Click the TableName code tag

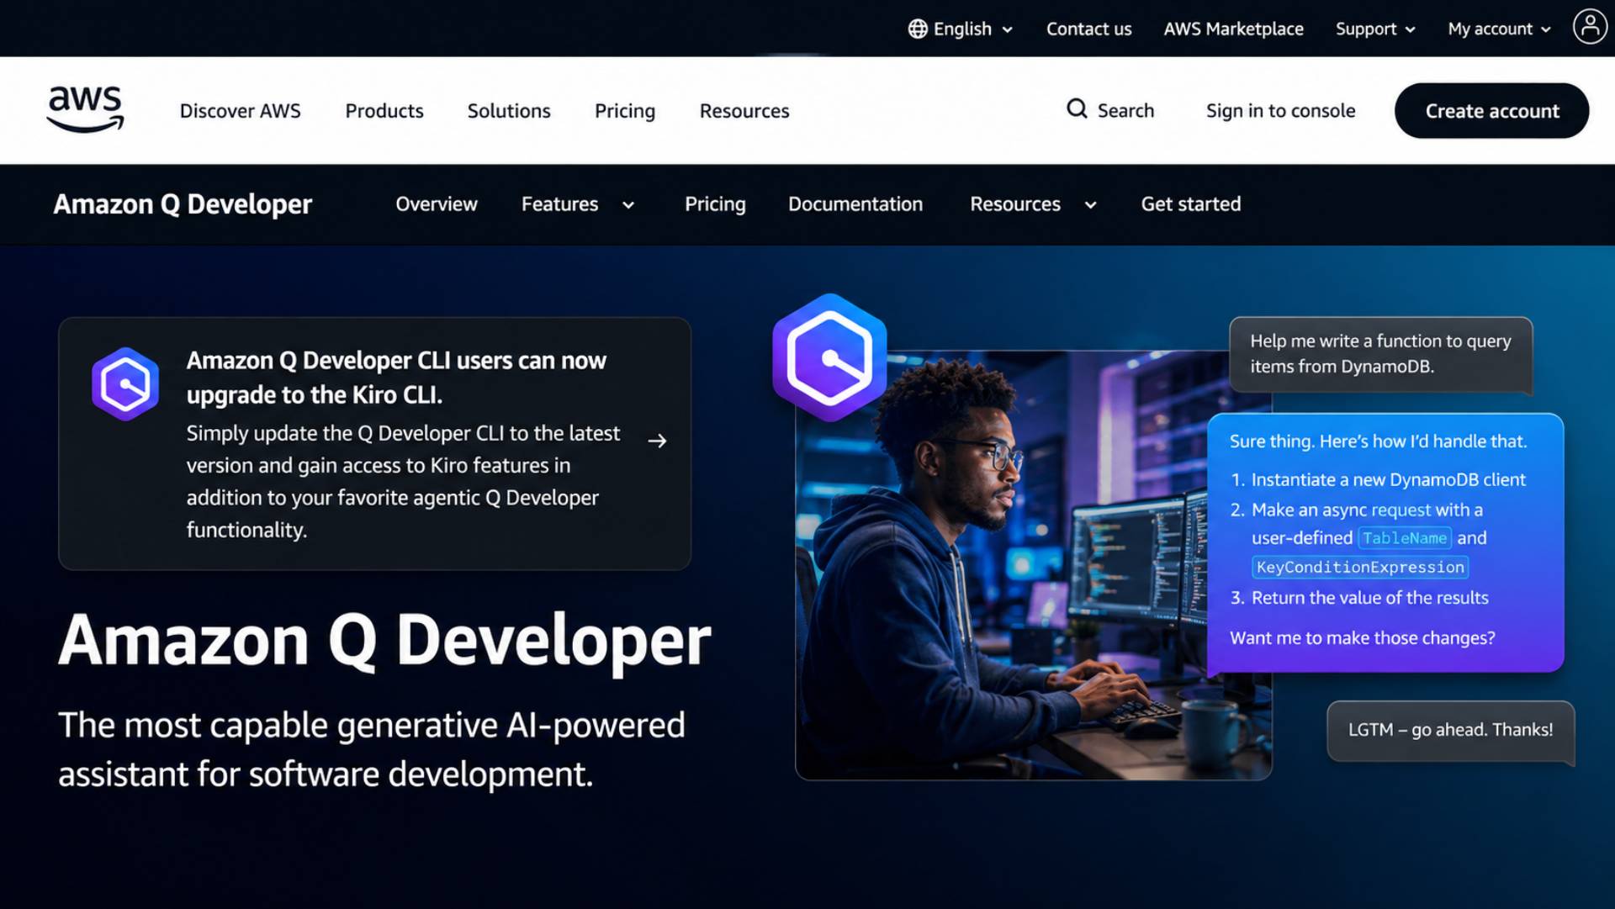[1405, 538]
